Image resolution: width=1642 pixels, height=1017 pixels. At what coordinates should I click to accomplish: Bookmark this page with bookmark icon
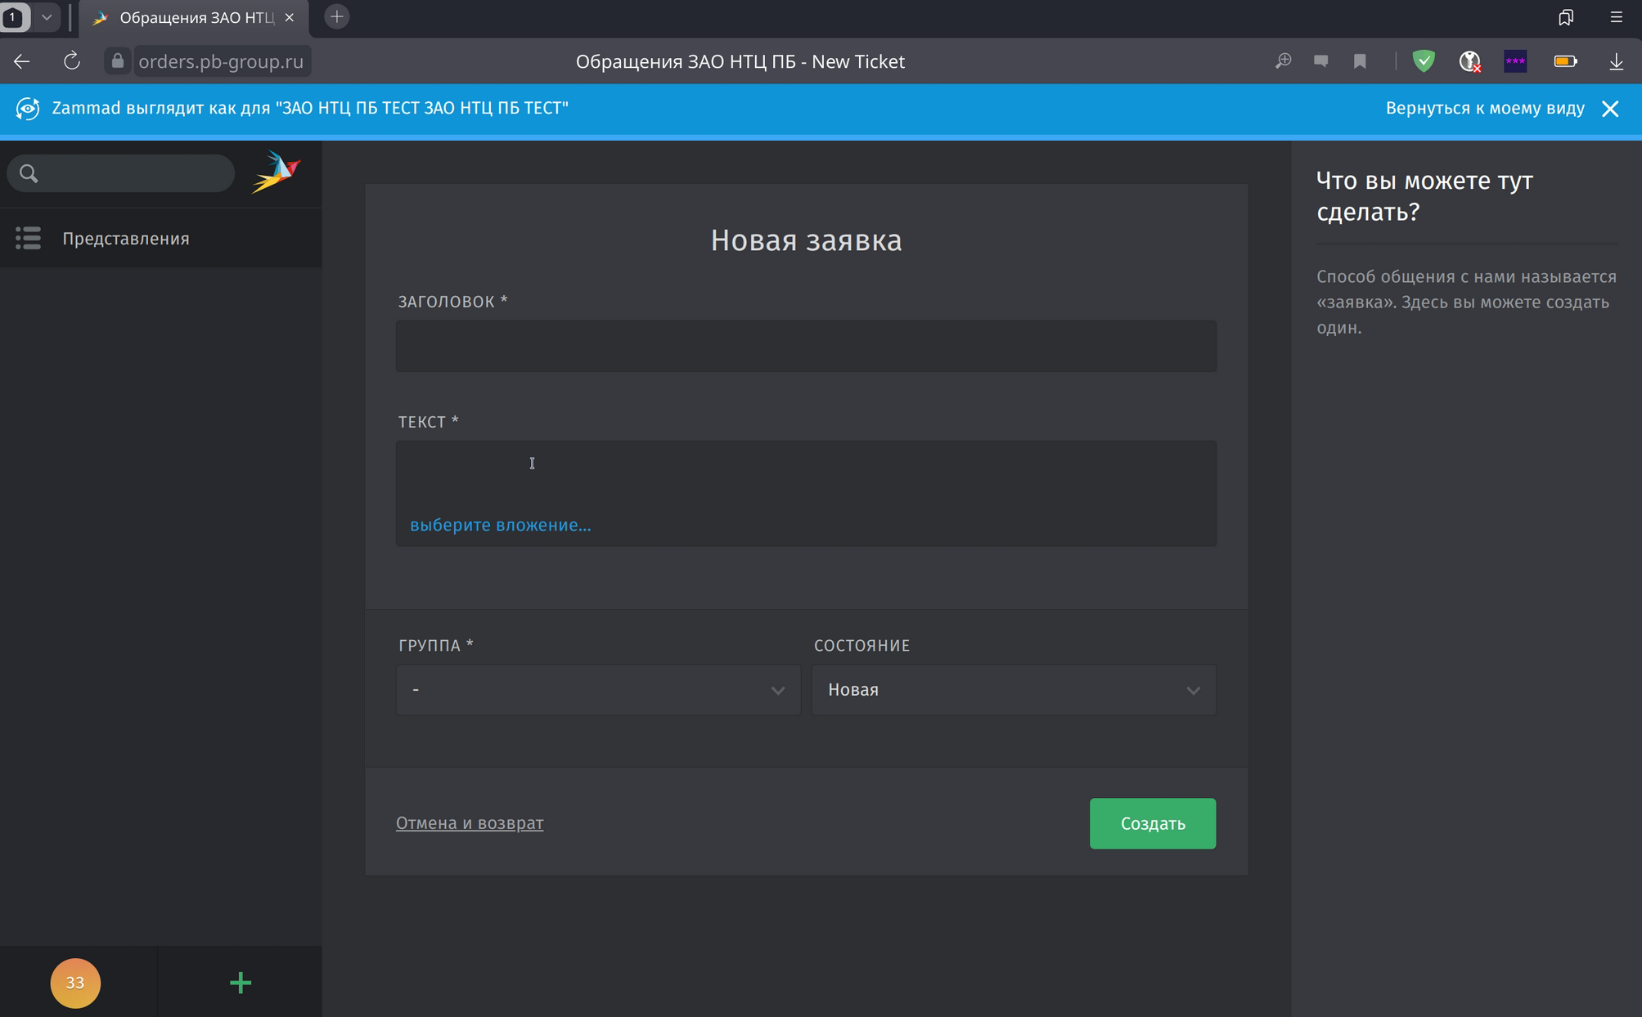click(x=1360, y=61)
